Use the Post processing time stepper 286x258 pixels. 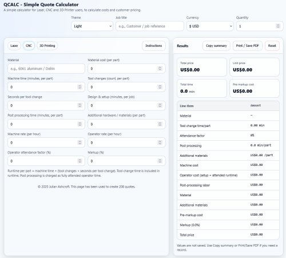tap(80, 124)
